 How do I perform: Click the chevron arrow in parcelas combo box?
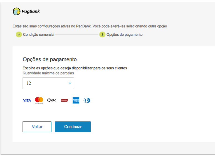(70, 83)
